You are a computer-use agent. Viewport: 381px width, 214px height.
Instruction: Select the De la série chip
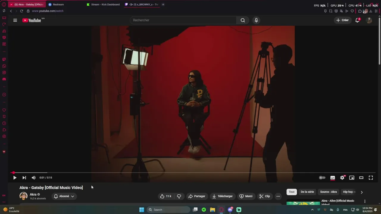point(307,192)
